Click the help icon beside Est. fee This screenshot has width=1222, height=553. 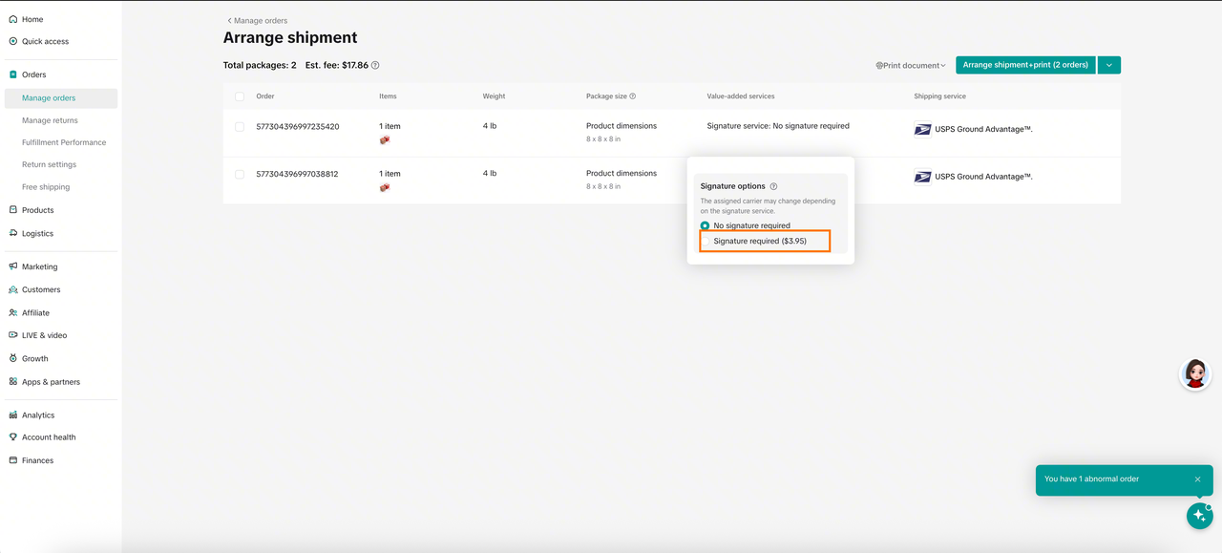[375, 66]
